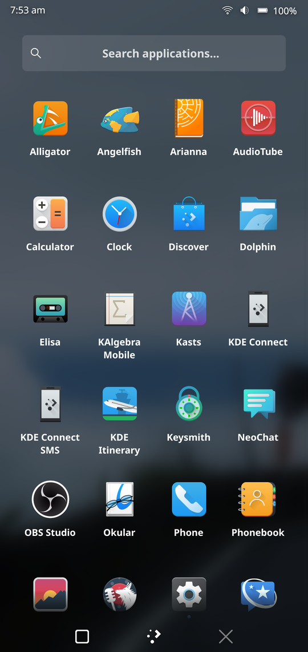This screenshot has width=308, height=652.
Task: Launch the wolf microphone app
Action: (x=119, y=594)
